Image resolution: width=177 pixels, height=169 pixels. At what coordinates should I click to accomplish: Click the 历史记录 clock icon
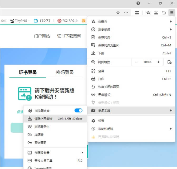[93, 29]
